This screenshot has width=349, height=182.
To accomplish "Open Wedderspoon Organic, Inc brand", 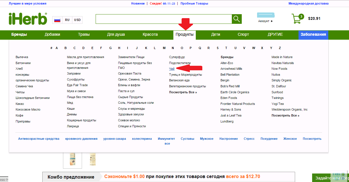I will tap(290, 109).
